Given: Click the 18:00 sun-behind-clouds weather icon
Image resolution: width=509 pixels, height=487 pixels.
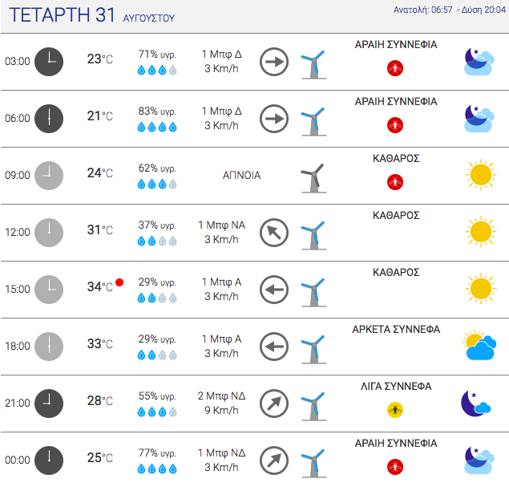Looking at the screenshot, I should click(479, 346).
